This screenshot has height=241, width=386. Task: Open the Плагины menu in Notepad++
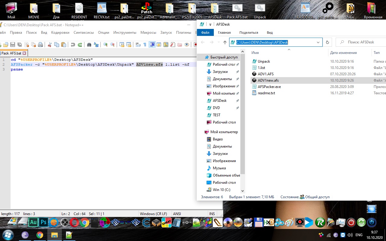[x=184, y=33]
